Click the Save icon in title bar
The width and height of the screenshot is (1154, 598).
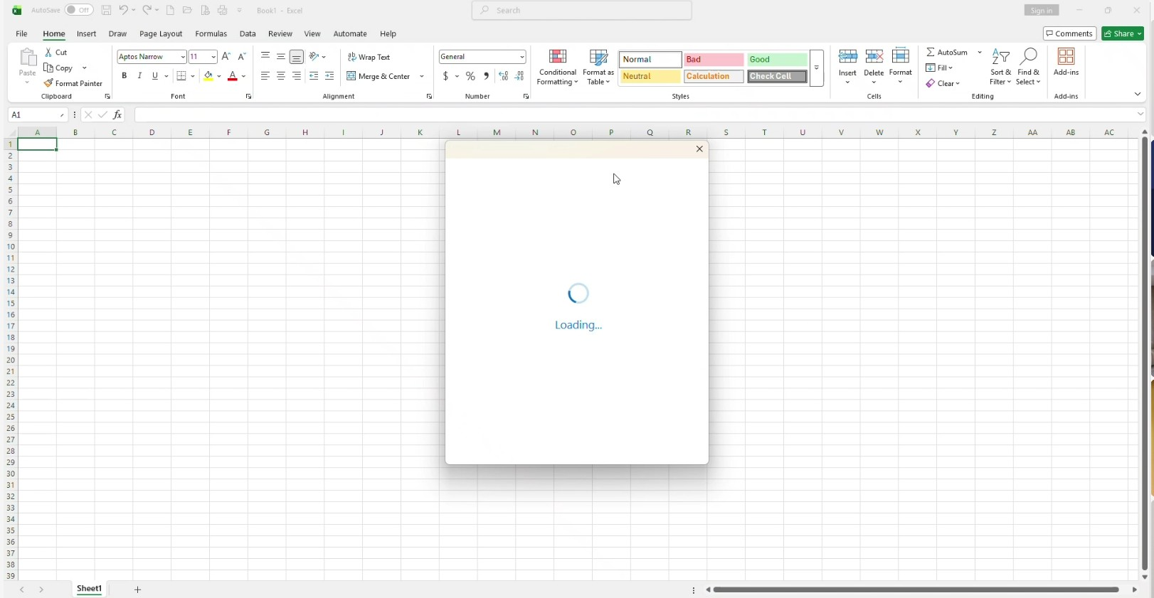(106, 10)
